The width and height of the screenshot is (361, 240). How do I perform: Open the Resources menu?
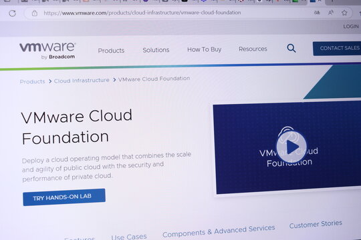pyautogui.click(x=253, y=49)
